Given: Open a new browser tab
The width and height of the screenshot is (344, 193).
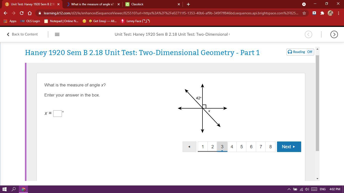Looking at the screenshot, I should [188, 4].
